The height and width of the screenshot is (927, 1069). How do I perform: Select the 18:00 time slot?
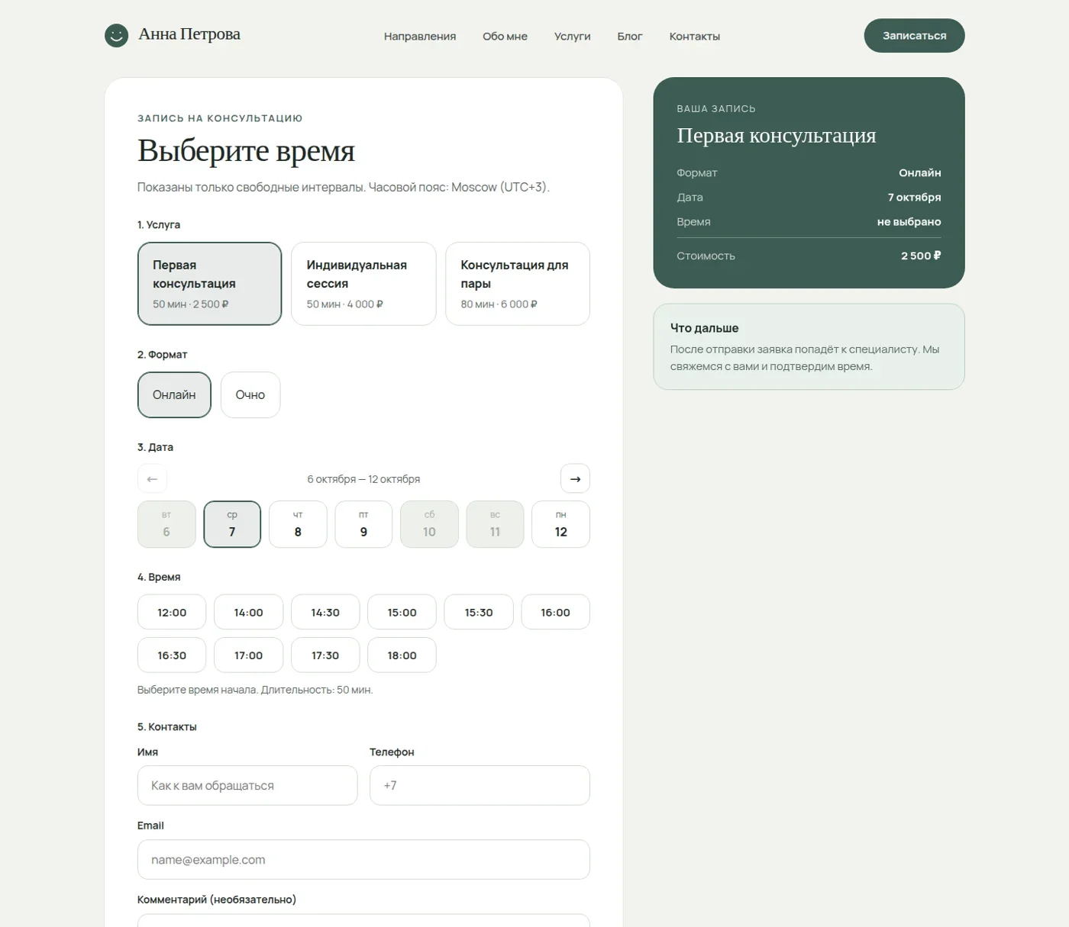tap(402, 655)
